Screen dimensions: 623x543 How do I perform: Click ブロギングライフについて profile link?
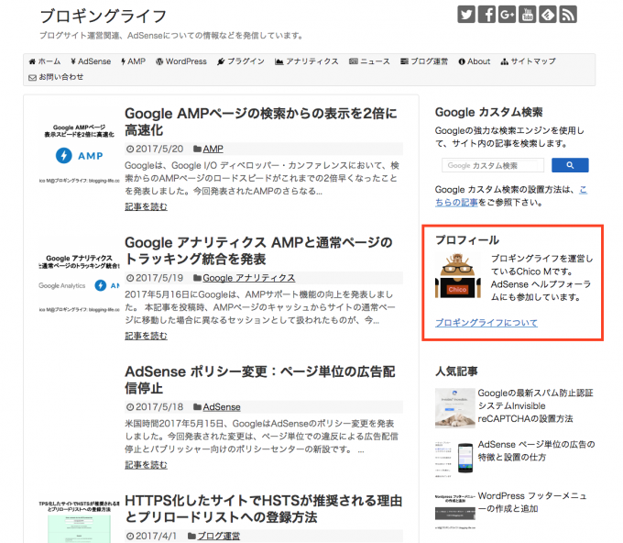(x=486, y=323)
